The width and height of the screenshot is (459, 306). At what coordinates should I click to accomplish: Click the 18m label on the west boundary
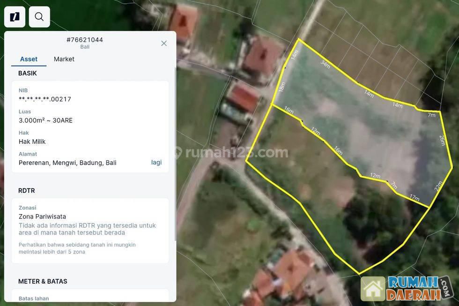[282, 87]
